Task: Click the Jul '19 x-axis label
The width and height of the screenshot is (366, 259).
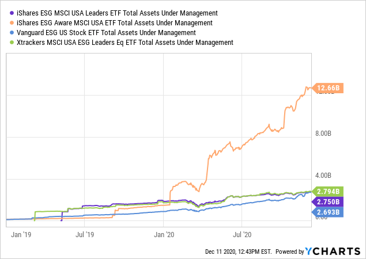Action: [85, 234]
